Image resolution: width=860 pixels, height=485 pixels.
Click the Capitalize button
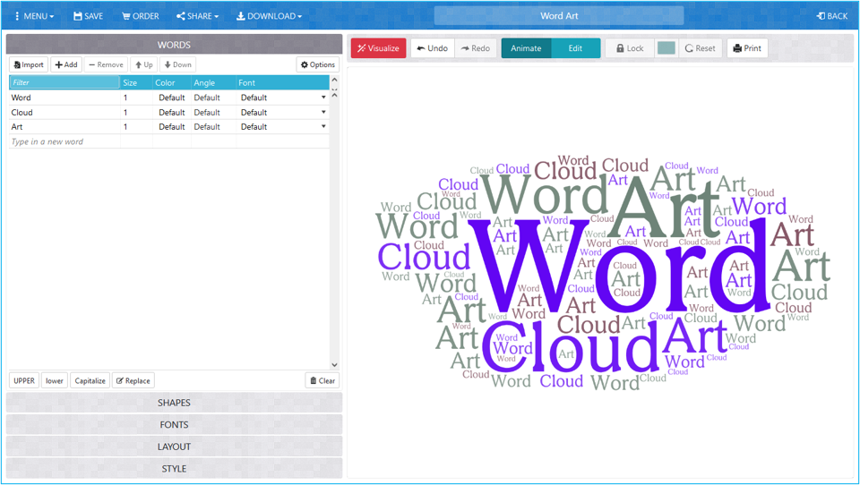click(90, 380)
